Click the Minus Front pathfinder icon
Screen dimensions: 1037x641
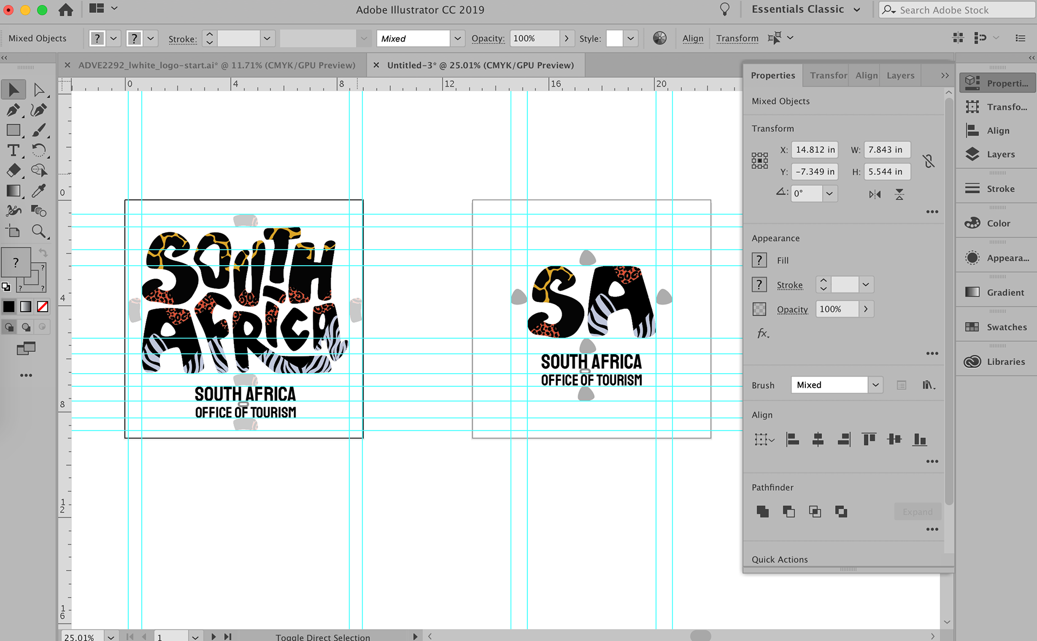click(x=789, y=511)
